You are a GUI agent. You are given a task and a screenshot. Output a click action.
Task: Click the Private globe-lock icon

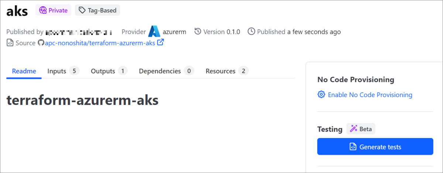pyautogui.click(x=43, y=10)
